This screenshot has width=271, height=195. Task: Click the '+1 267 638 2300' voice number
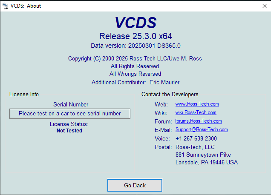point(196,138)
